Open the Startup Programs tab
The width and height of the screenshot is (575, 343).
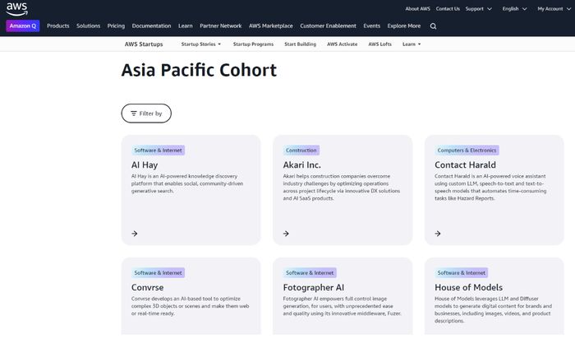point(253,44)
